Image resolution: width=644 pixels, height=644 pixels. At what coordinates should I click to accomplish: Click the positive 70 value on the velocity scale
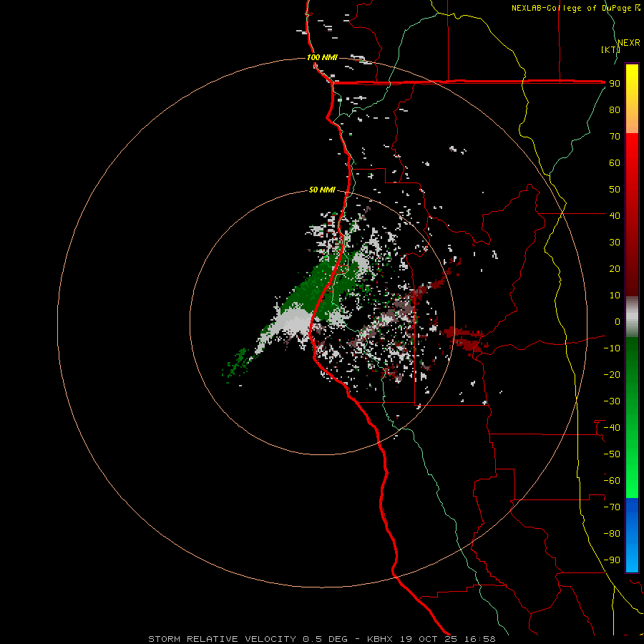pyautogui.click(x=615, y=137)
